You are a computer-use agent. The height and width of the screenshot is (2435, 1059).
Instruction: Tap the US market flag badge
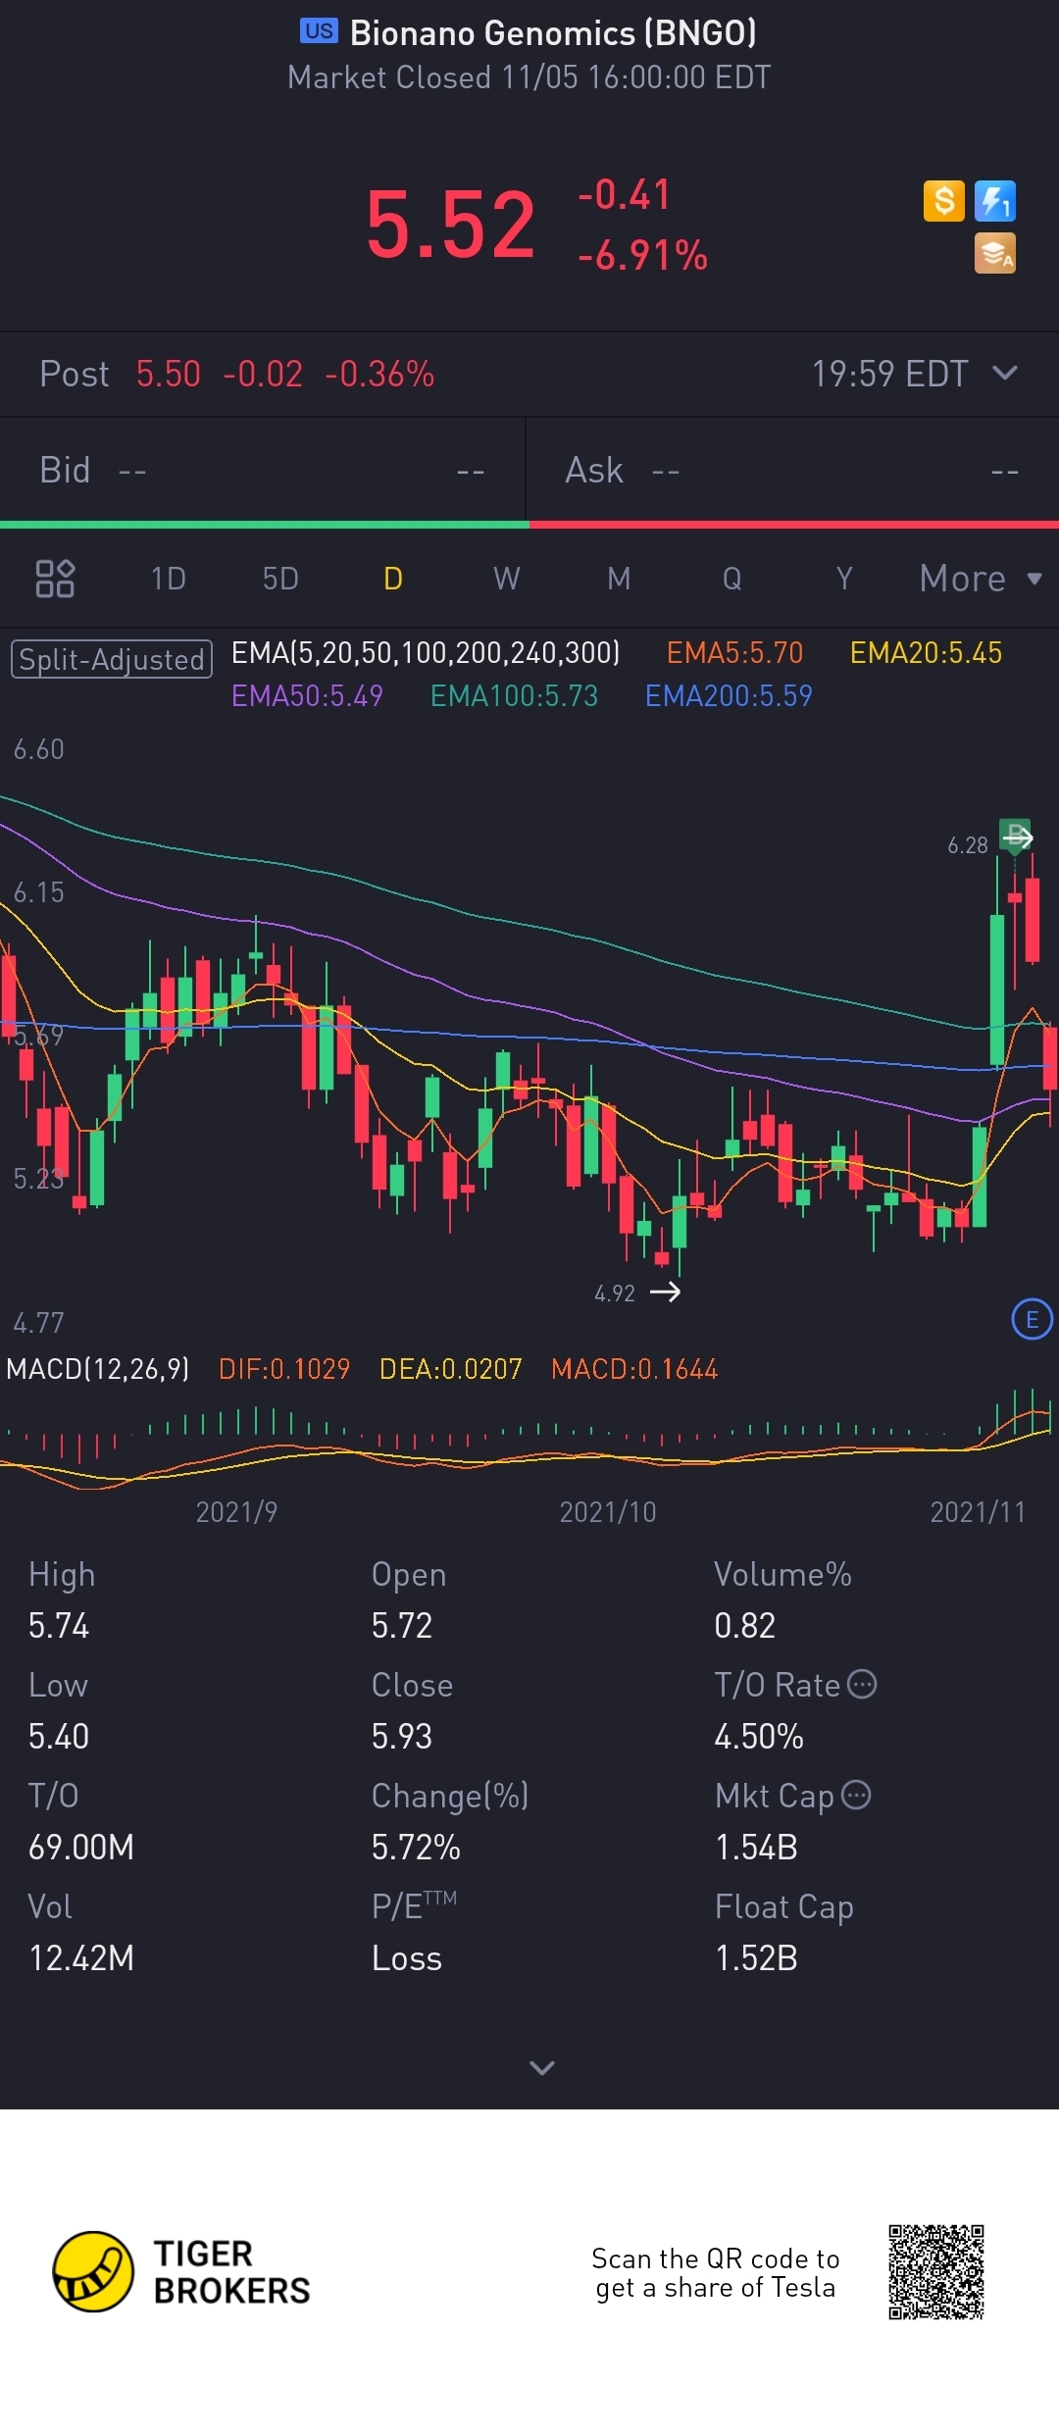pos(319,31)
